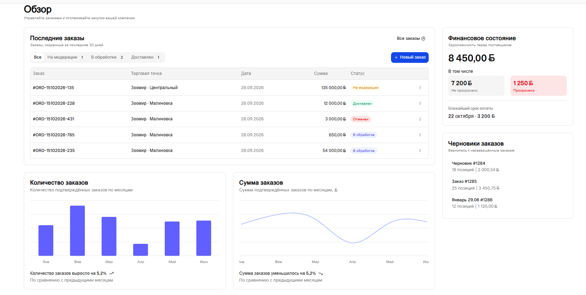Click the 8 450,00 debt total
586x295 pixels.
click(x=472, y=58)
